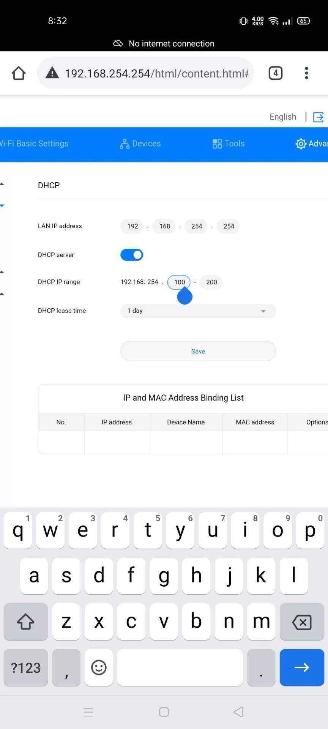Open Wi-Fi Basic Settings tab
The width and height of the screenshot is (328, 729).
tap(34, 144)
